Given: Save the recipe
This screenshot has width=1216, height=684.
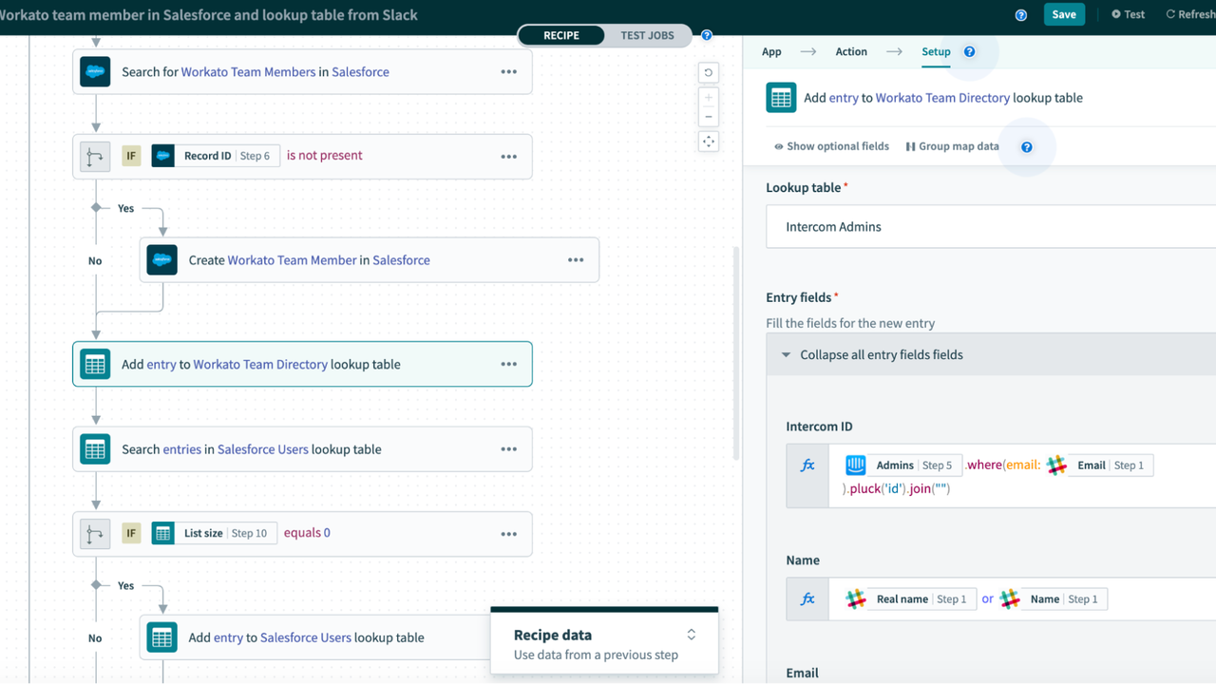Looking at the screenshot, I should pyautogui.click(x=1064, y=14).
